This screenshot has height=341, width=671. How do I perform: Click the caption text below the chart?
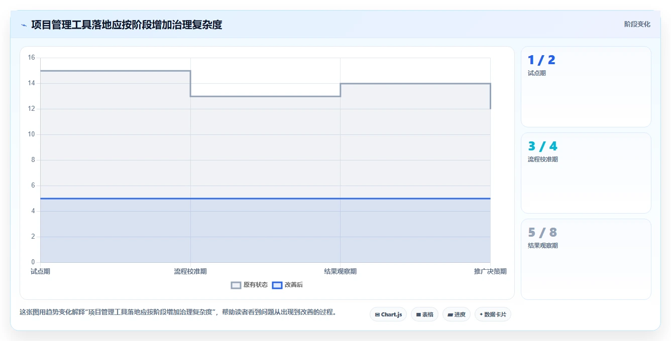pyautogui.click(x=178, y=312)
